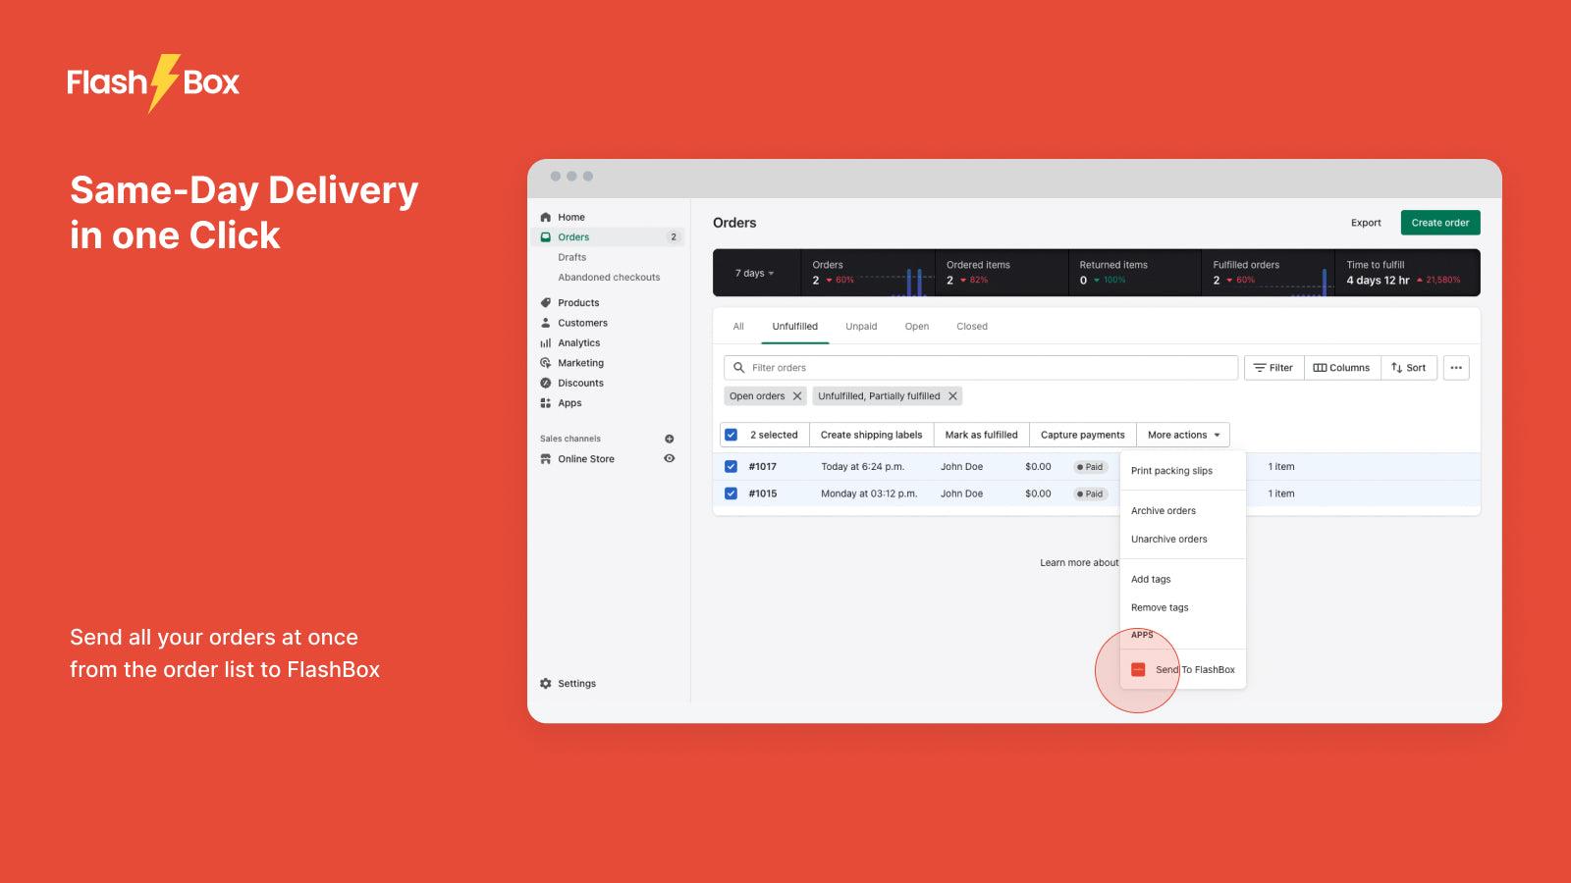Deselect order #1015's checkbox

point(731,493)
